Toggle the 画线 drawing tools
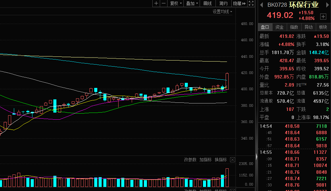The height and width of the screenshot is (191, 331). (x=208, y=3)
